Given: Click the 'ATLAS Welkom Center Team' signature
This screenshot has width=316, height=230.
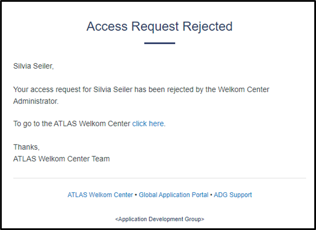Looking at the screenshot, I should (62, 159).
